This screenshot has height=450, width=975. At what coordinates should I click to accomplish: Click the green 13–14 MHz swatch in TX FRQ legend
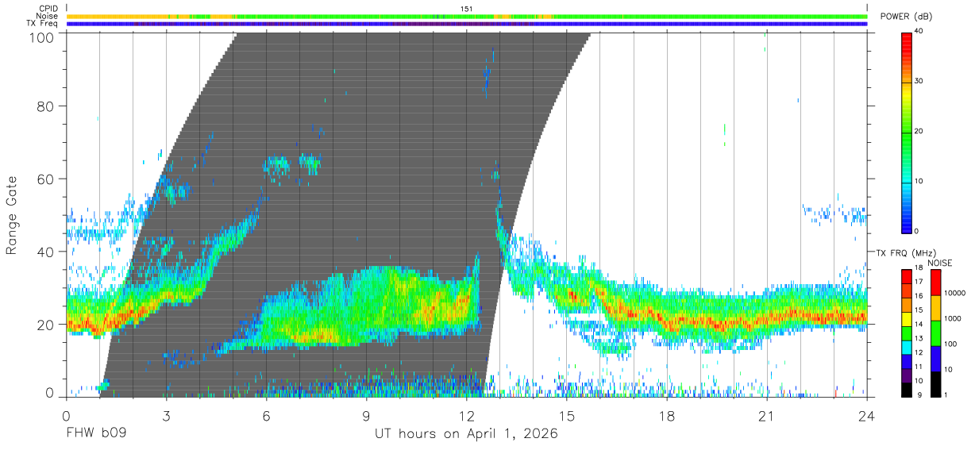click(x=907, y=333)
